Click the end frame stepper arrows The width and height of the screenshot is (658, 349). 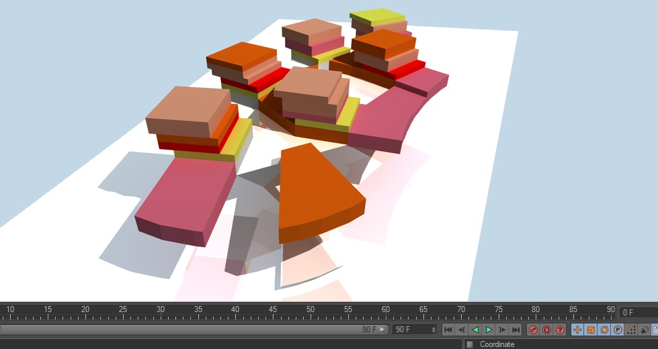click(x=434, y=330)
